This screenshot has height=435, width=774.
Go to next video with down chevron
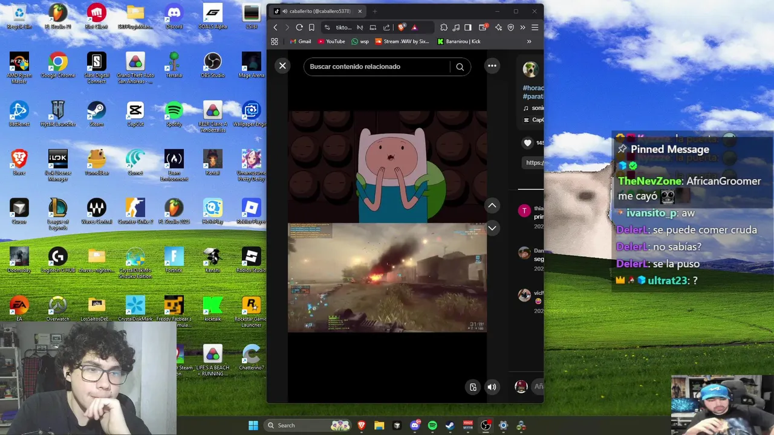coord(492,228)
